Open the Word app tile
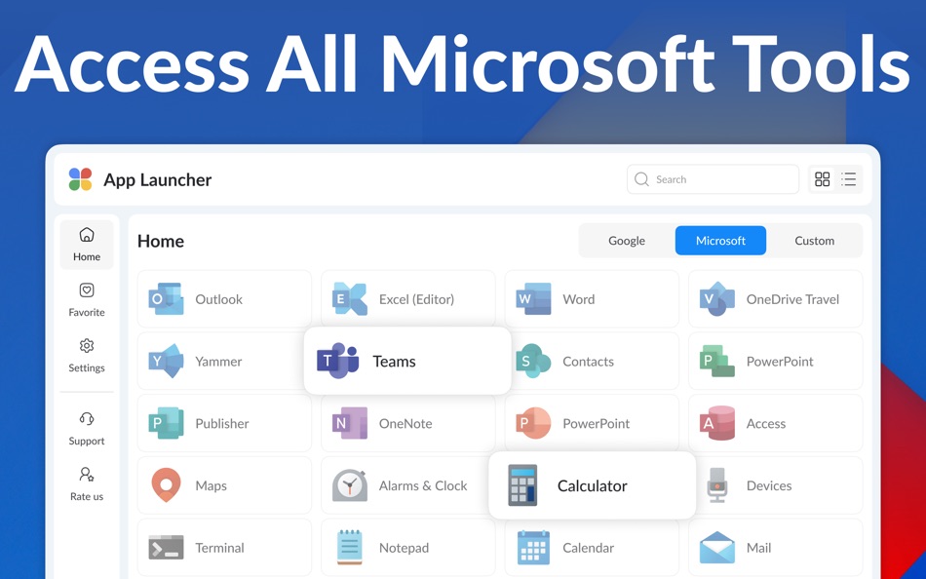Viewport: 926px width, 579px height. pos(592,299)
